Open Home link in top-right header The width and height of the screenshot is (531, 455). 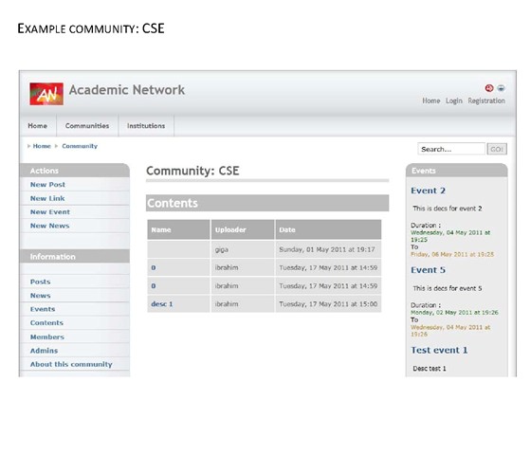click(x=431, y=100)
